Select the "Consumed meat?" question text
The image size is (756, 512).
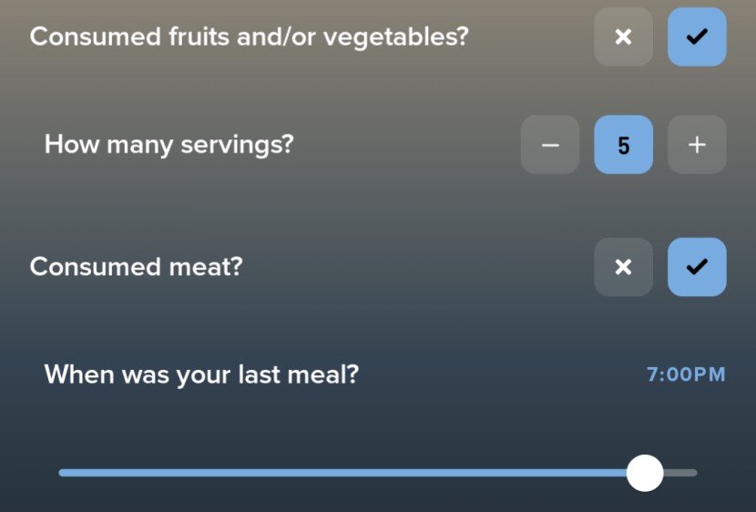137,267
